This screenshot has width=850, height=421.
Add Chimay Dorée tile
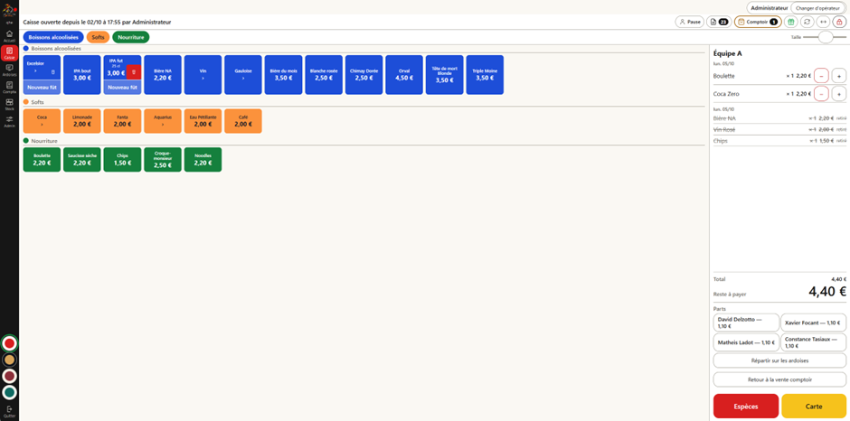point(364,75)
